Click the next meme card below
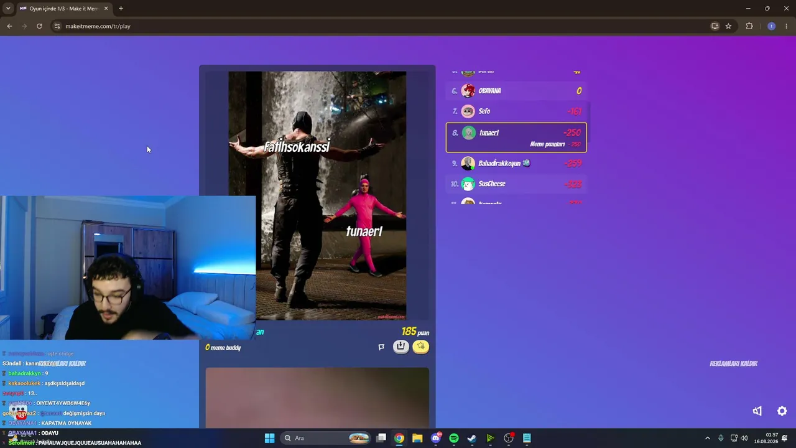 pyautogui.click(x=317, y=398)
